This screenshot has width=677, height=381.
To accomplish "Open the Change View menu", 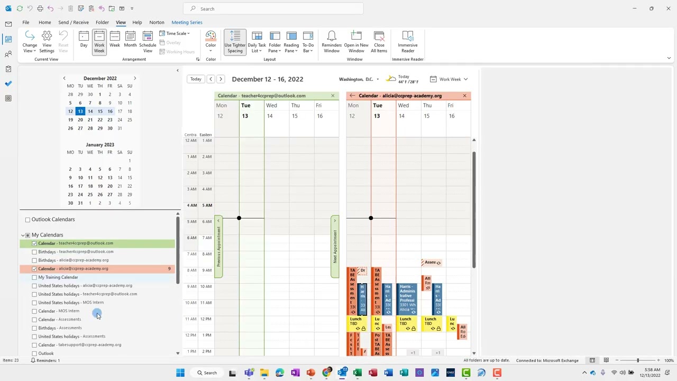I will tap(30, 42).
